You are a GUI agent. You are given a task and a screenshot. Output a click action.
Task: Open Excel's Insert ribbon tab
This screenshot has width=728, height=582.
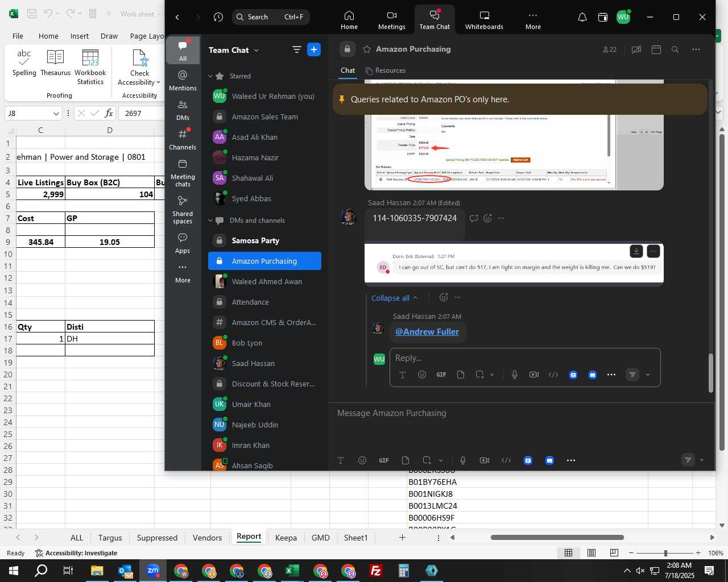click(80, 36)
